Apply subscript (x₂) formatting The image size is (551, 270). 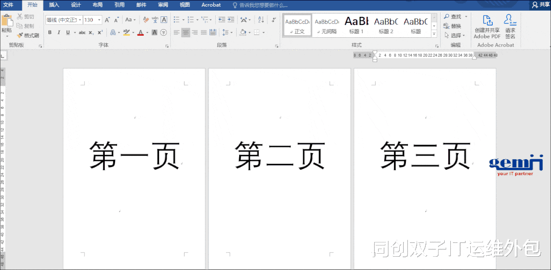(x=91, y=32)
